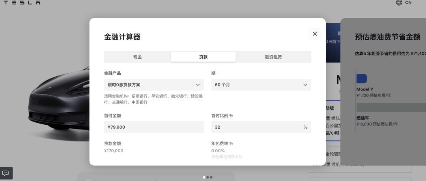Click the 贷款金额 ¥170,000 value
This screenshot has width=426, height=181.
tap(114, 151)
